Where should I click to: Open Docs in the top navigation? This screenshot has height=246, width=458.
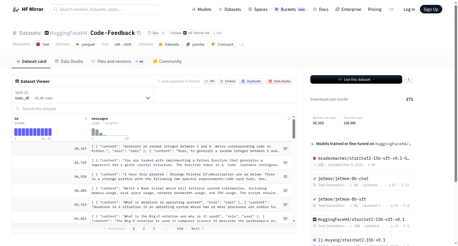[x=321, y=9]
